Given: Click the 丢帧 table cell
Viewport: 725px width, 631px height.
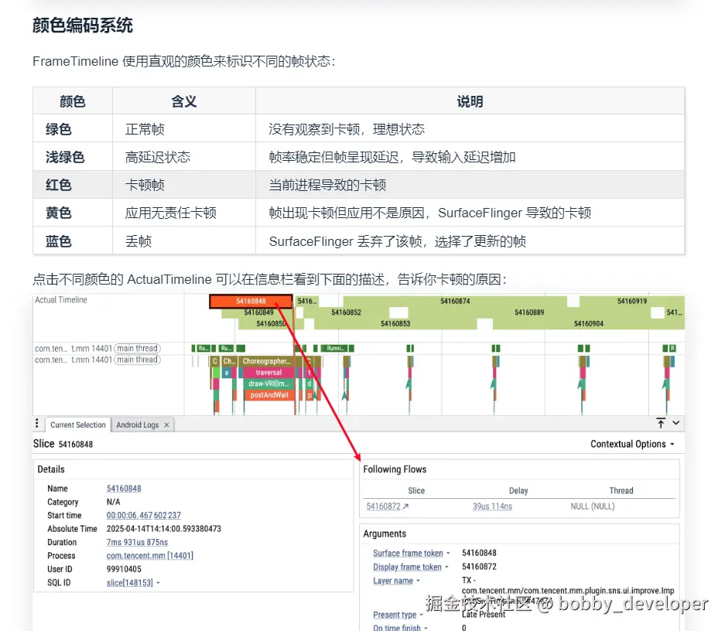Looking at the screenshot, I should [184, 240].
